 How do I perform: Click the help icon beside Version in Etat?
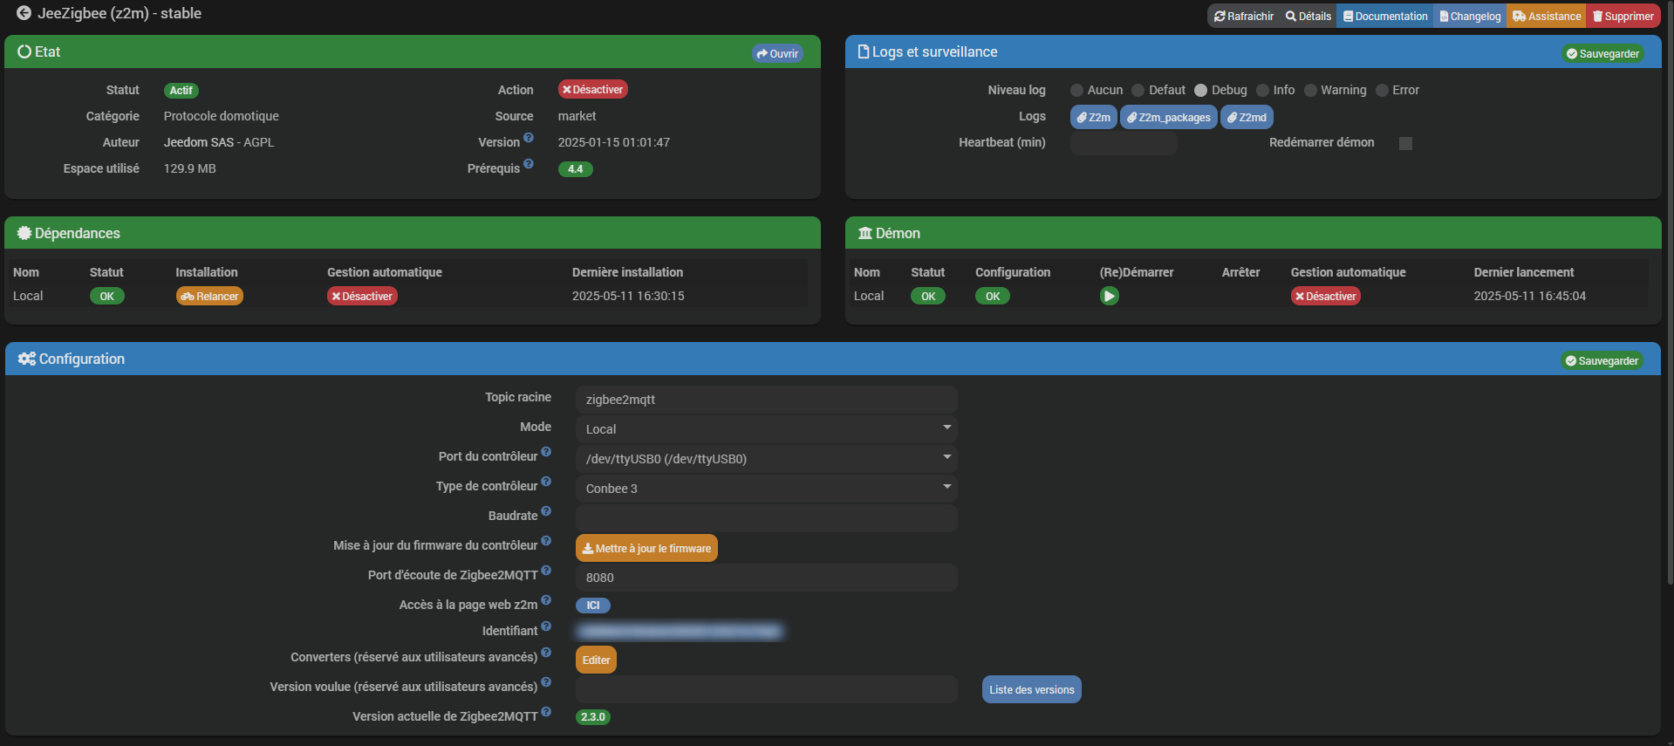pyautogui.click(x=529, y=138)
